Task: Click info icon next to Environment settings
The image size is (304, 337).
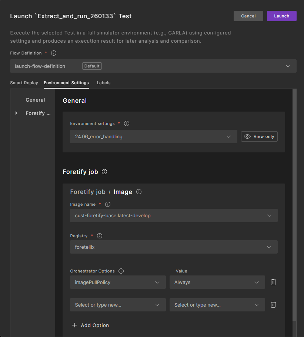Action: coord(127,123)
